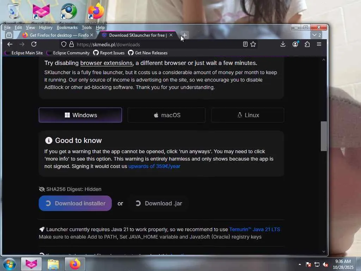Open the History menu
This screenshot has width=361, height=271.
(46, 28)
